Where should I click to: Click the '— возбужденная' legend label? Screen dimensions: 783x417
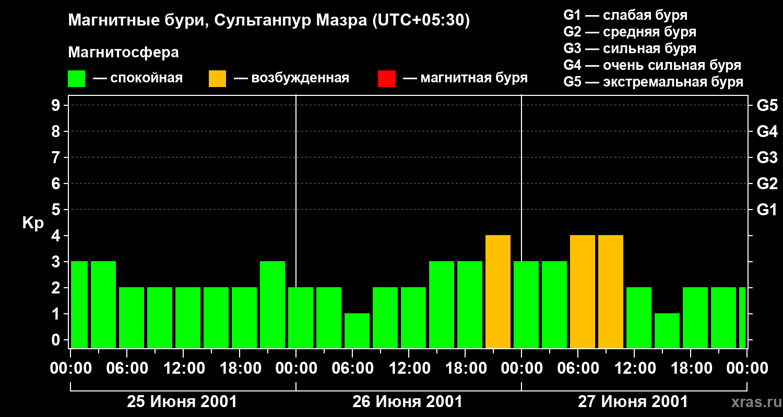point(291,78)
